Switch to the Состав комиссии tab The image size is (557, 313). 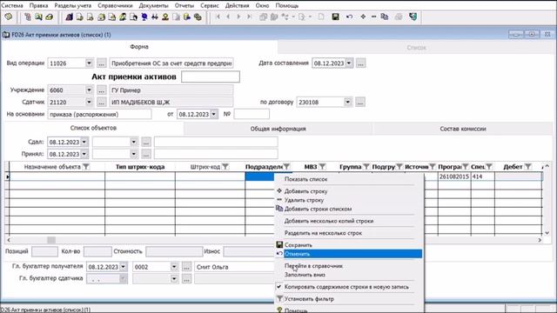point(462,129)
